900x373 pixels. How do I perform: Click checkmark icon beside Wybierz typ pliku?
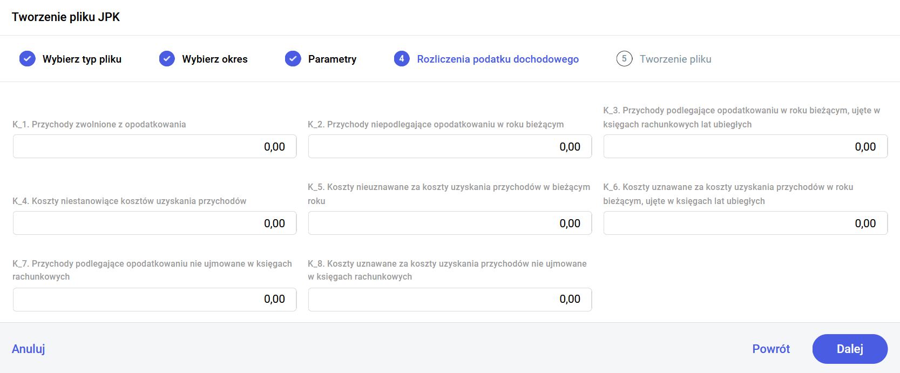(x=27, y=59)
